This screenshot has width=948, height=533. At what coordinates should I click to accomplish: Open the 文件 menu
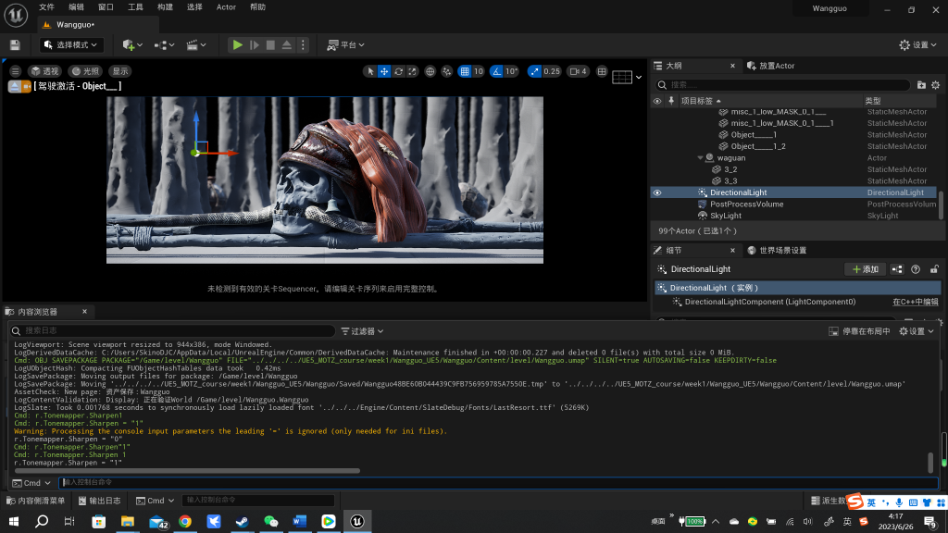pyautogui.click(x=46, y=7)
